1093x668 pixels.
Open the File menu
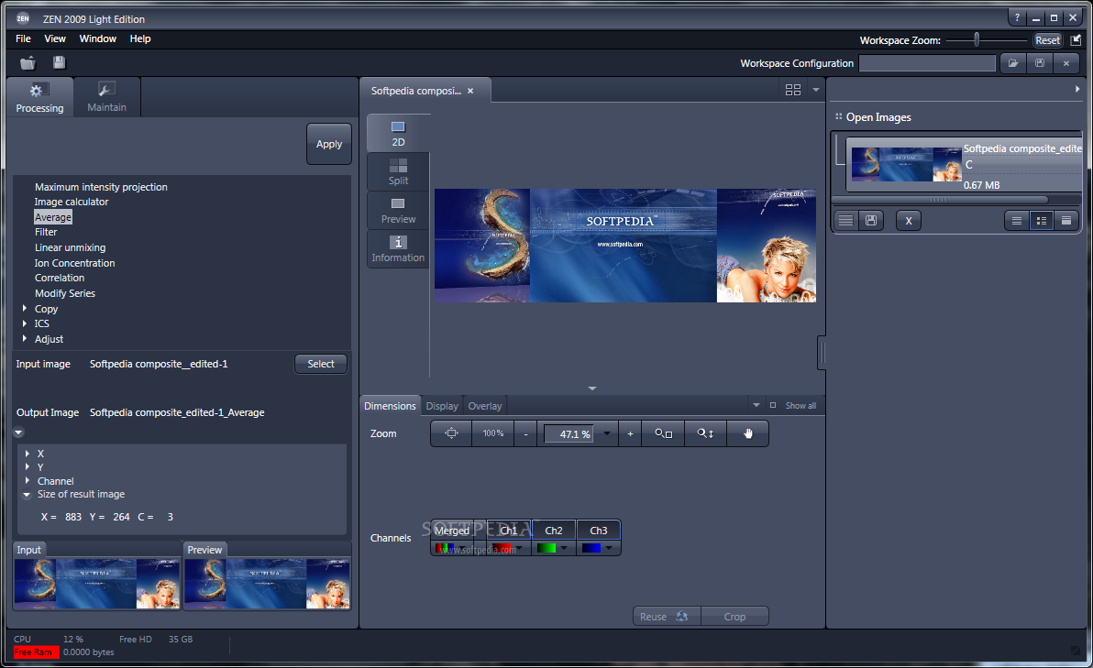(x=23, y=39)
